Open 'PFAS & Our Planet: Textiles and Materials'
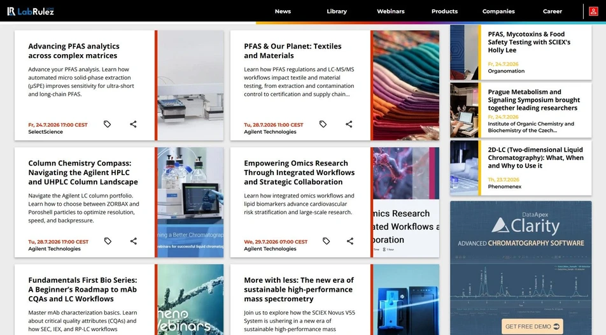Viewport: 606px width, 335px height. tap(293, 51)
